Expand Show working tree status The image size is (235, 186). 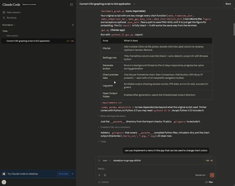(113, 116)
